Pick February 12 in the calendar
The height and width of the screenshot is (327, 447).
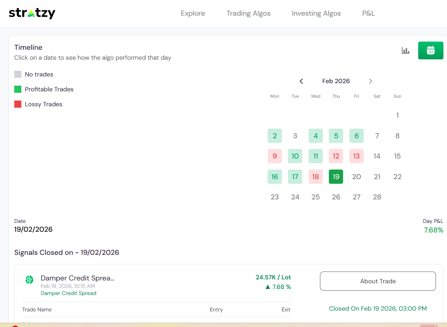point(336,156)
